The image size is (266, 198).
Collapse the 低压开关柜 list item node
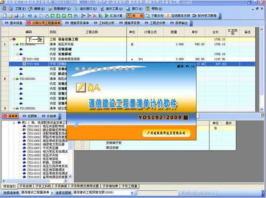[14, 44]
